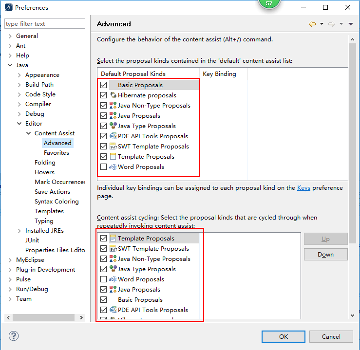This screenshot has height=350, width=360.
Task: Click the disabled Up button
Action: click(325, 239)
